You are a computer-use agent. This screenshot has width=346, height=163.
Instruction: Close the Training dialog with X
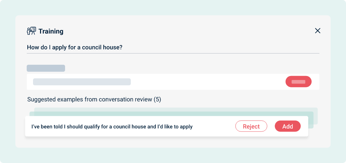tap(318, 31)
